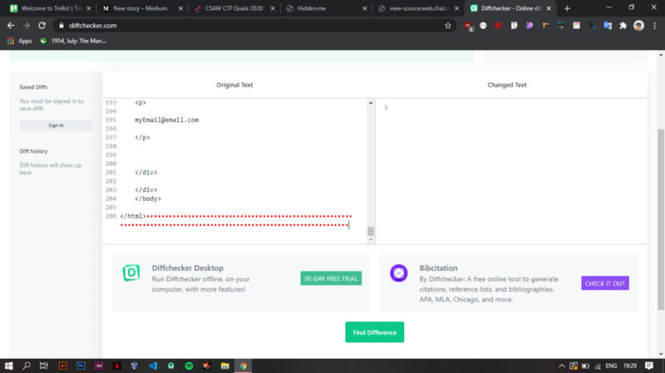Open the Chrome three-dot menu
665x373 pixels.
[x=654, y=26]
